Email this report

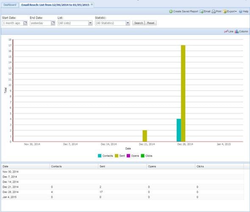(x=205, y=11)
